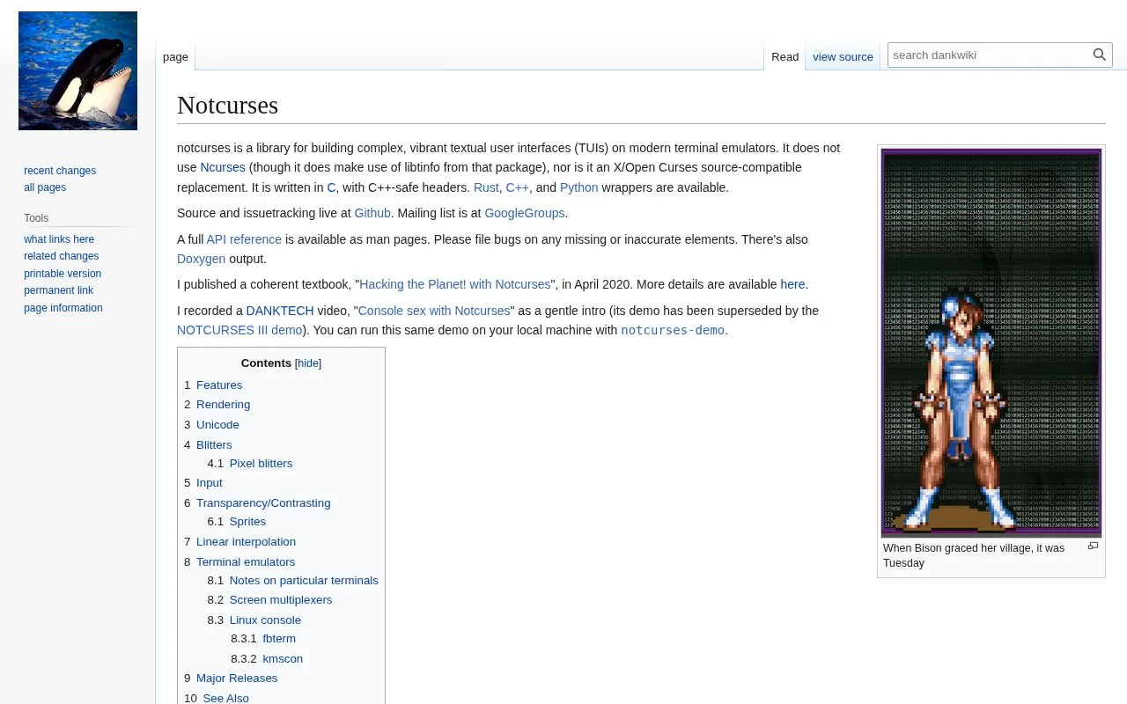Hide the Contents table
Image resolution: width=1127 pixels, height=704 pixels.
pyautogui.click(x=308, y=363)
